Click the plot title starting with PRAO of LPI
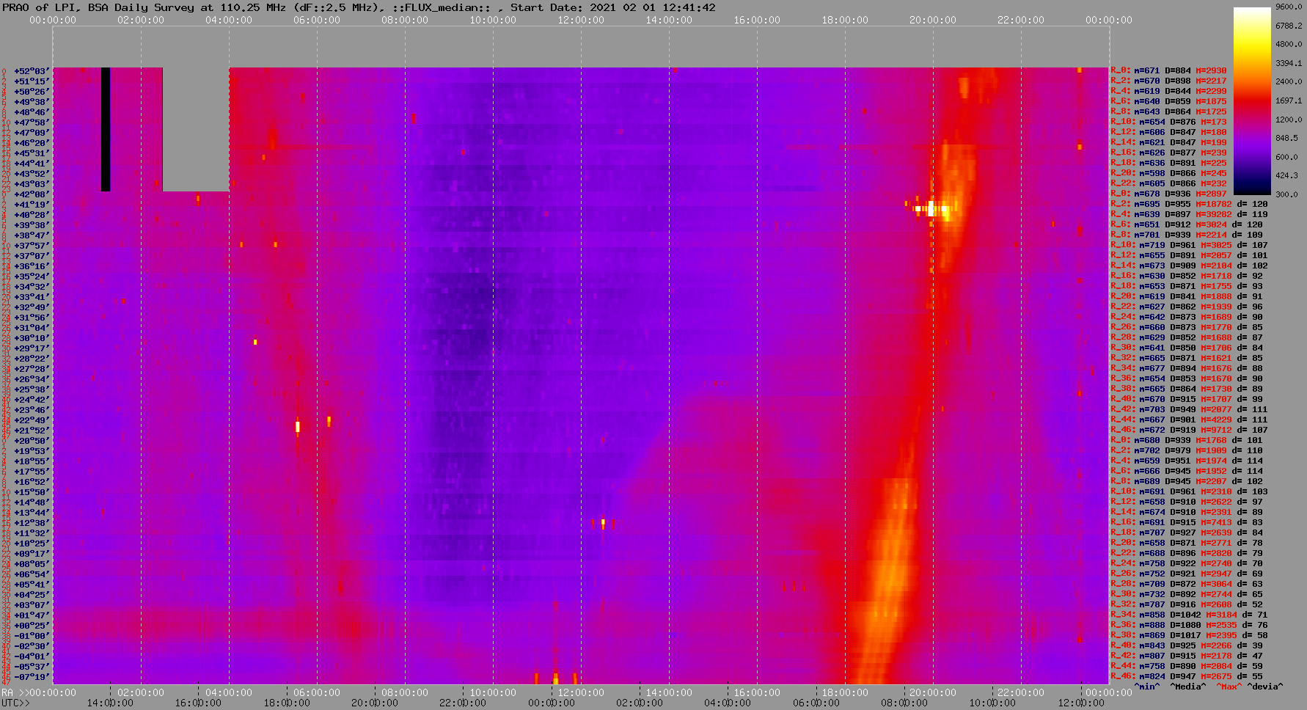The width and height of the screenshot is (1307, 710). [359, 7]
